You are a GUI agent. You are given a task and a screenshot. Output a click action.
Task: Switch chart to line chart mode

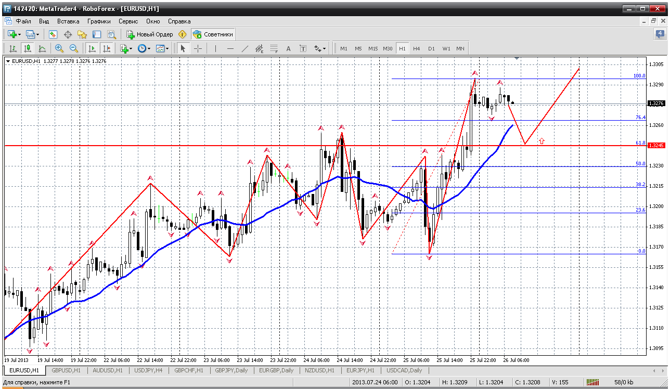click(42, 48)
